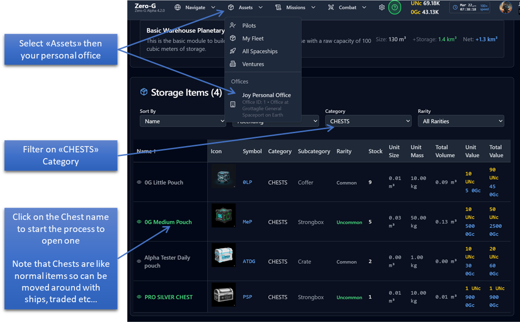Open Joy Personal Office entry
This screenshot has width=520, height=322.
click(x=266, y=95)
